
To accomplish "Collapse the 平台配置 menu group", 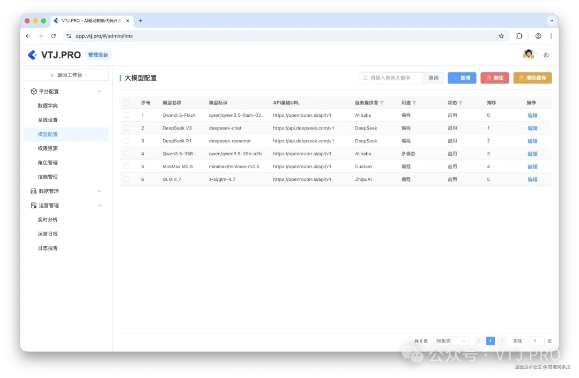I will coord(99,92).
